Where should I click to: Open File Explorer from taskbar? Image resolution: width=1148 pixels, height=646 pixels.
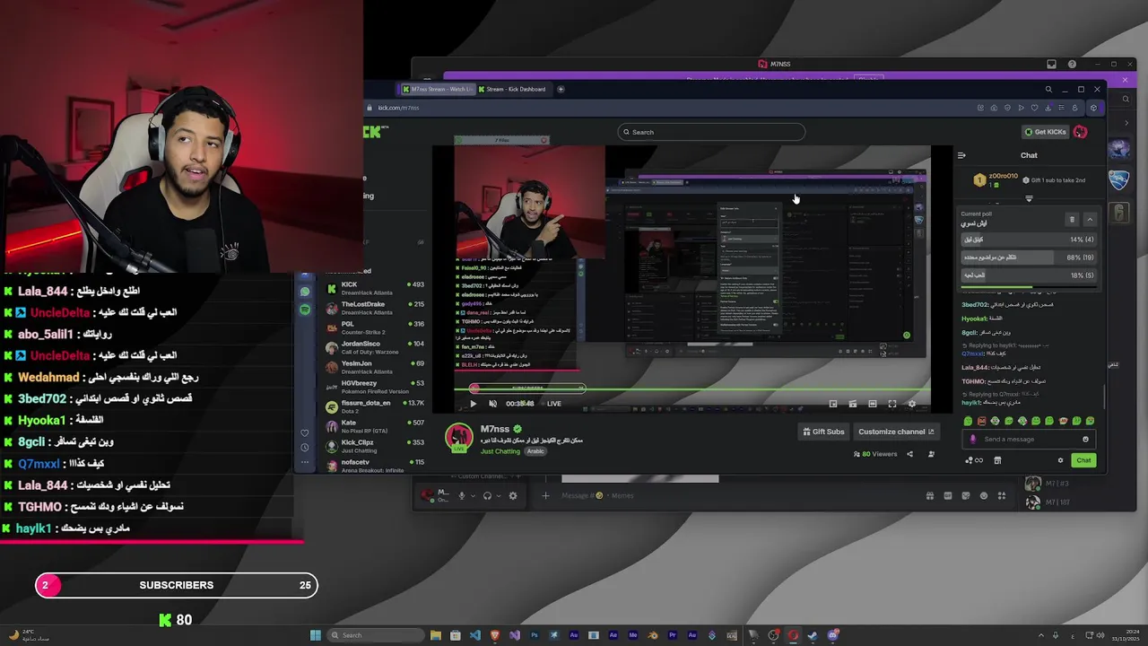[436, 635]
